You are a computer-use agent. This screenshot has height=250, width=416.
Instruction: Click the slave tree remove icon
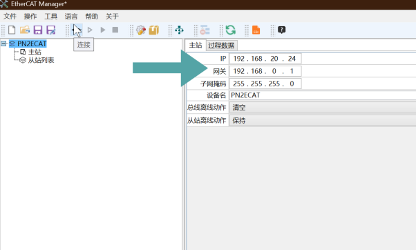pyautogui.click(x=205, y=30)
